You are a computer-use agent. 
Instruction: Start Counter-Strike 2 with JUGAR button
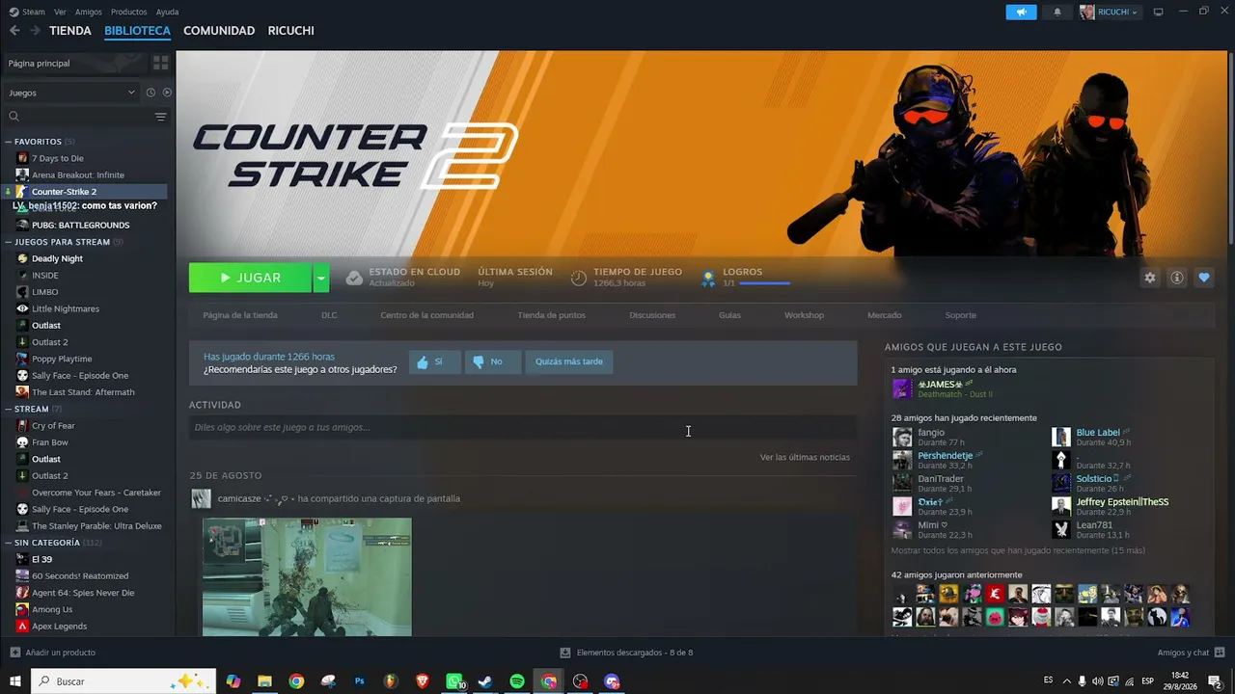click(x=250, y=278)
